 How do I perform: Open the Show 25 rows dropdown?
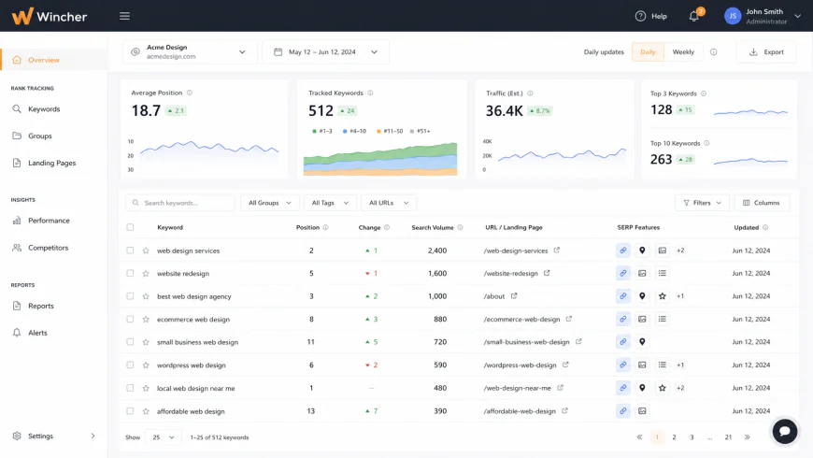click(x=164, y=437)
